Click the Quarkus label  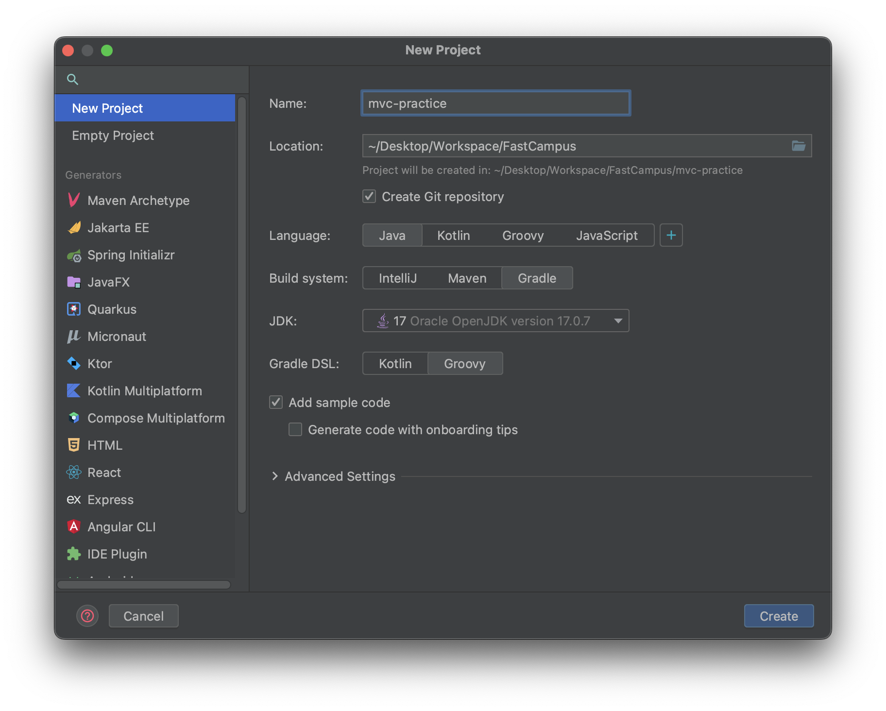[112, 309]
